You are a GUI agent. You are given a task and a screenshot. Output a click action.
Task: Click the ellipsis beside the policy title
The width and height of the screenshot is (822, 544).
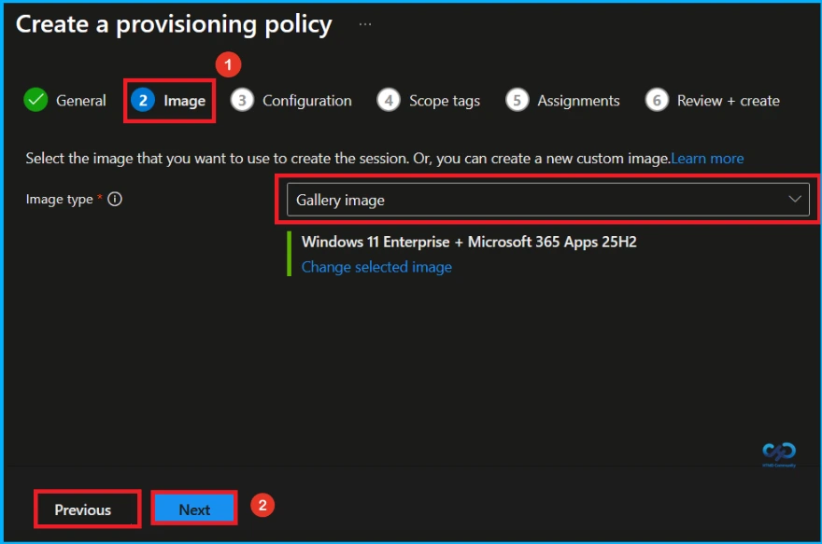click(x=364, y=25)
